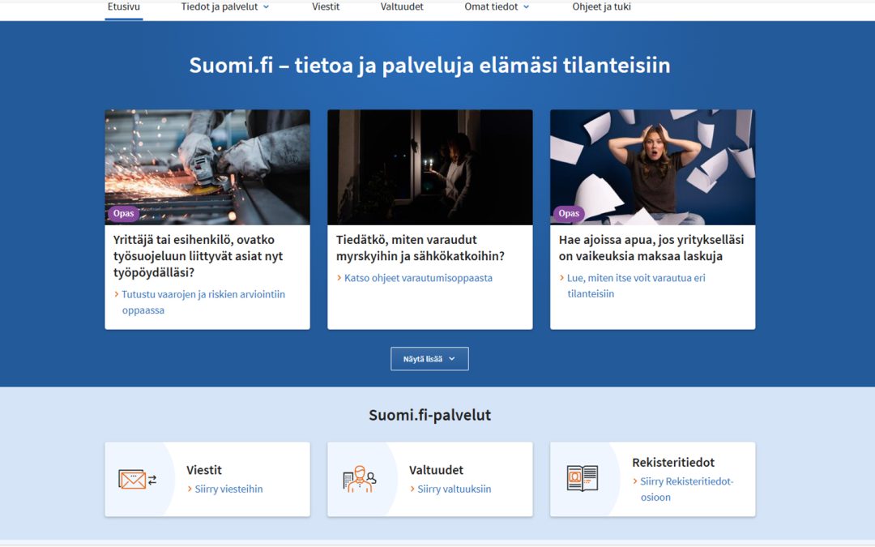Open the Ohjeet ja tuki menu
Image resolution: width=875 pixels, height=547 pixels.
tap(601, 6)
